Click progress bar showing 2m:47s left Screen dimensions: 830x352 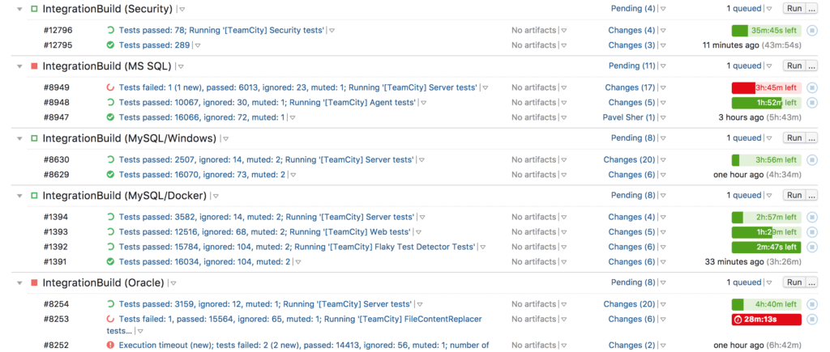click(x=767, y=247)
